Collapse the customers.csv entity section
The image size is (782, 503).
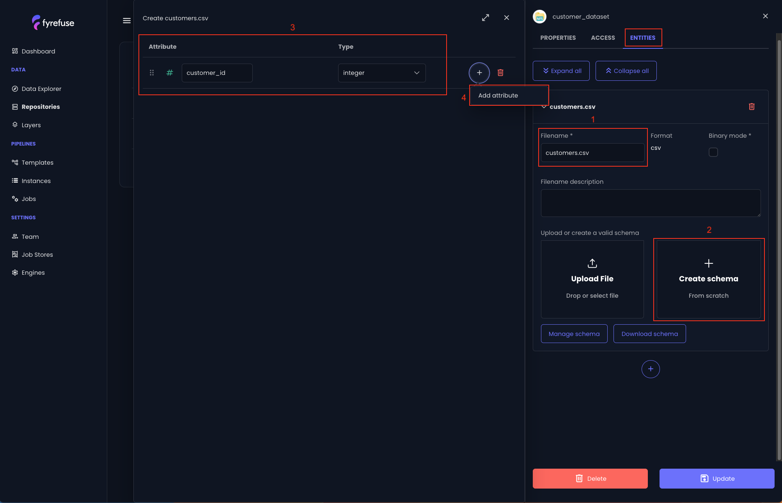point(544,107)
